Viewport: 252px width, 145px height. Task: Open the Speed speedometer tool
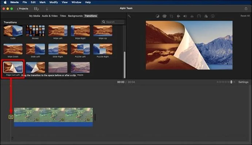click(x=199, y=16)
